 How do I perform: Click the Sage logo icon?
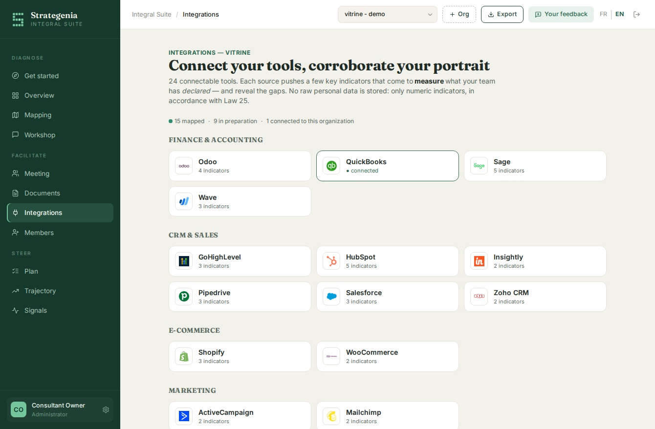click(479, 166)
